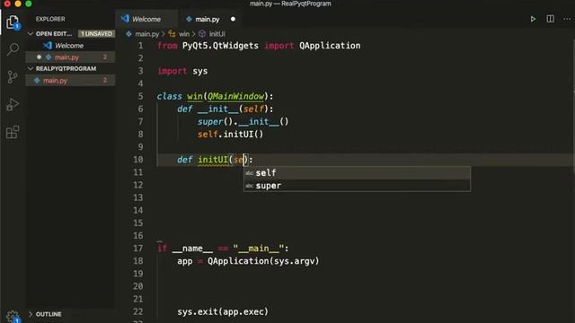Click super().__init__() on line 7
The height and width of the screenshot is (323, 575).
click(x=243, y=122)
